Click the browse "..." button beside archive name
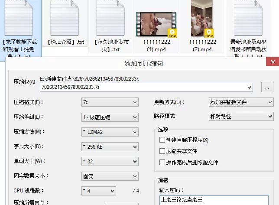The width and height of the screenshot is (279, 205). pos(267,87)
